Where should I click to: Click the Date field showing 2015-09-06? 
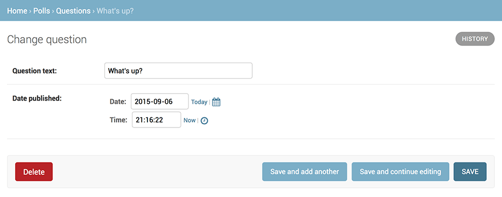160,101
